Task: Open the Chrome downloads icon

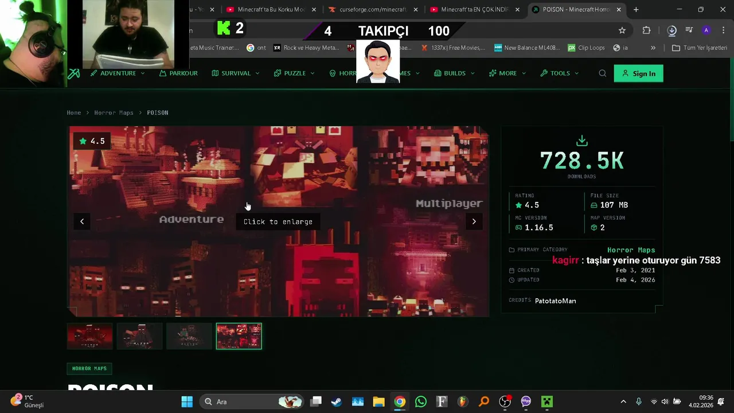Action: pos(672,30)
